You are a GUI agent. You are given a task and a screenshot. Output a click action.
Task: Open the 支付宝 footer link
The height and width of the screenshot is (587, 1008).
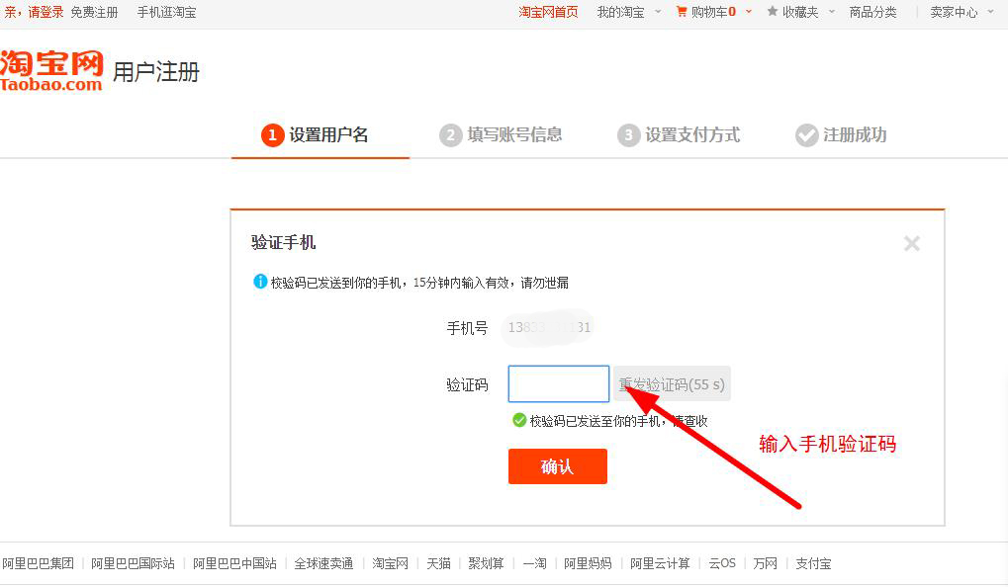click(x=813, y=562)
